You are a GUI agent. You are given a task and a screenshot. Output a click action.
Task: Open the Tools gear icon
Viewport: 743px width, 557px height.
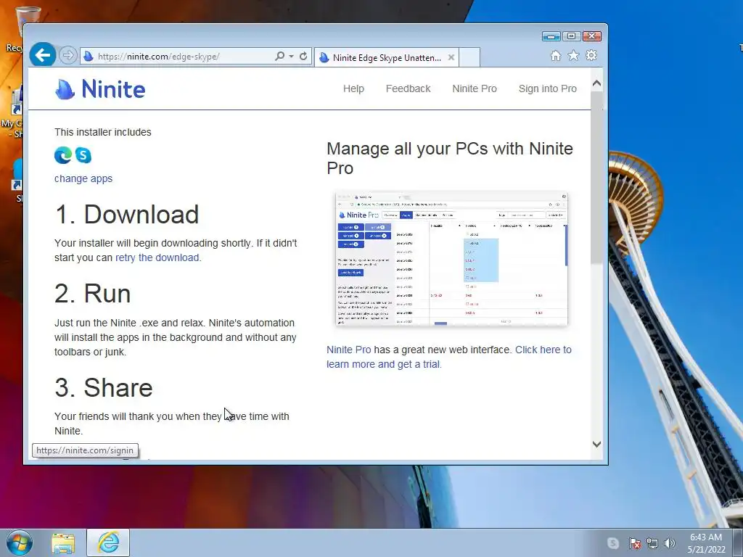pos(591,55)
